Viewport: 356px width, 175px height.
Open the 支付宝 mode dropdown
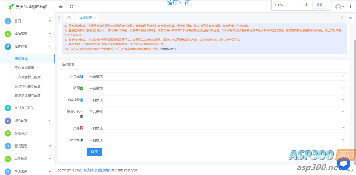click(x=217, y=76)
